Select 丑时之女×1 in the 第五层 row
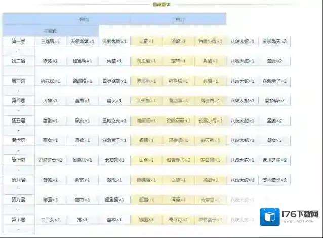The height and width of the screenshot is (238, 323). (114, 121)
